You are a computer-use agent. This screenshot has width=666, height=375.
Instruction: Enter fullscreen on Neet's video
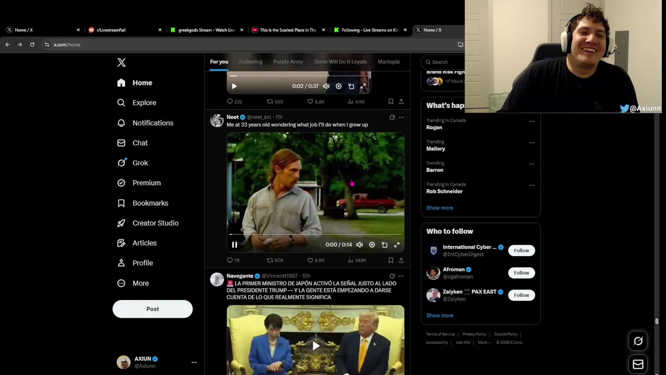[397, 245]
